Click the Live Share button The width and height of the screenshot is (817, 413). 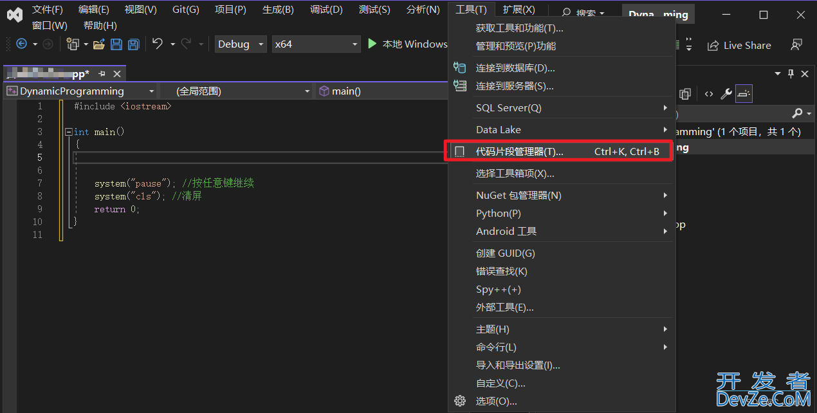pos(739,45)
